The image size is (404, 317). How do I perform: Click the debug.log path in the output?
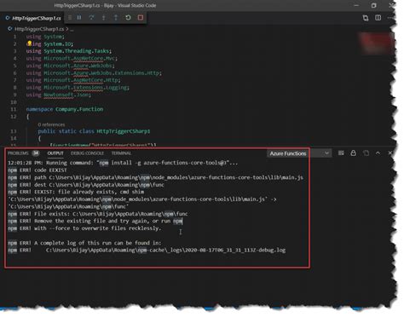coord(165,251)
